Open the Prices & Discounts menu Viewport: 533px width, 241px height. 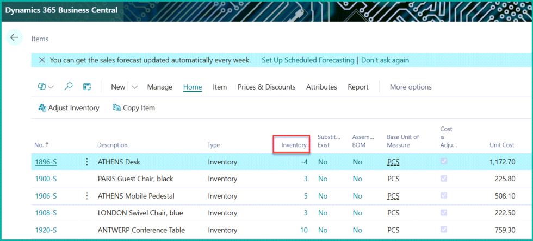pos(266,87)
